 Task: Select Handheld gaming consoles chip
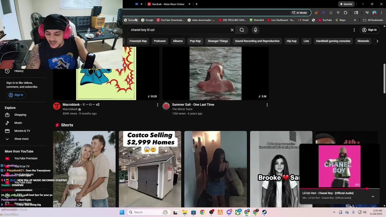(x=333, y=41)
